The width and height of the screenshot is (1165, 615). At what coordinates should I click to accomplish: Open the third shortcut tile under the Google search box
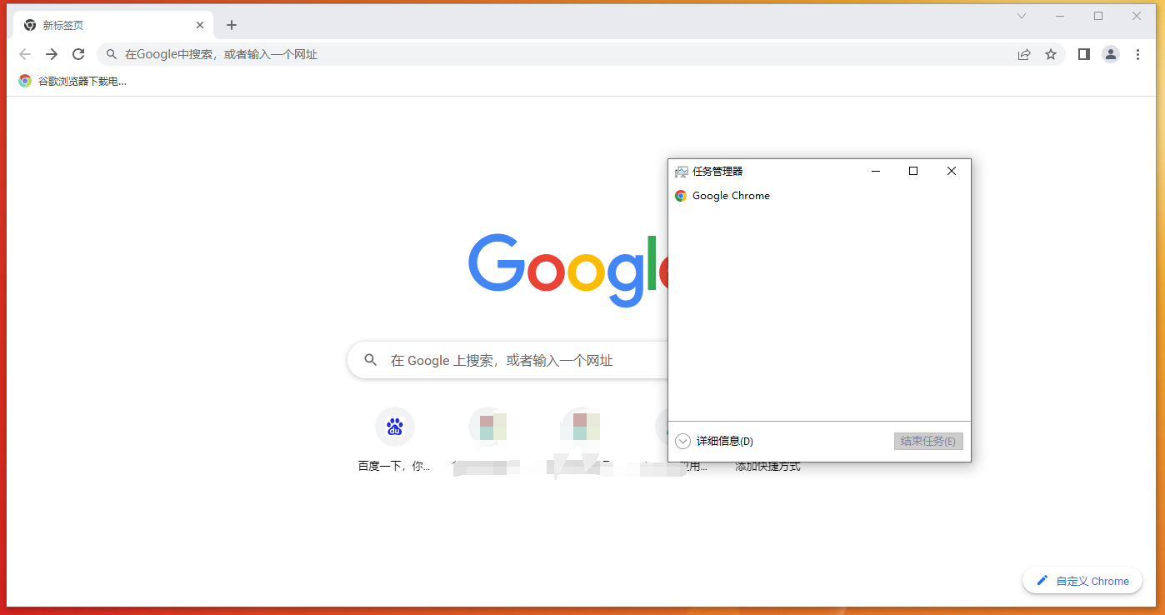pyautogui.click(x=582, y=440)
